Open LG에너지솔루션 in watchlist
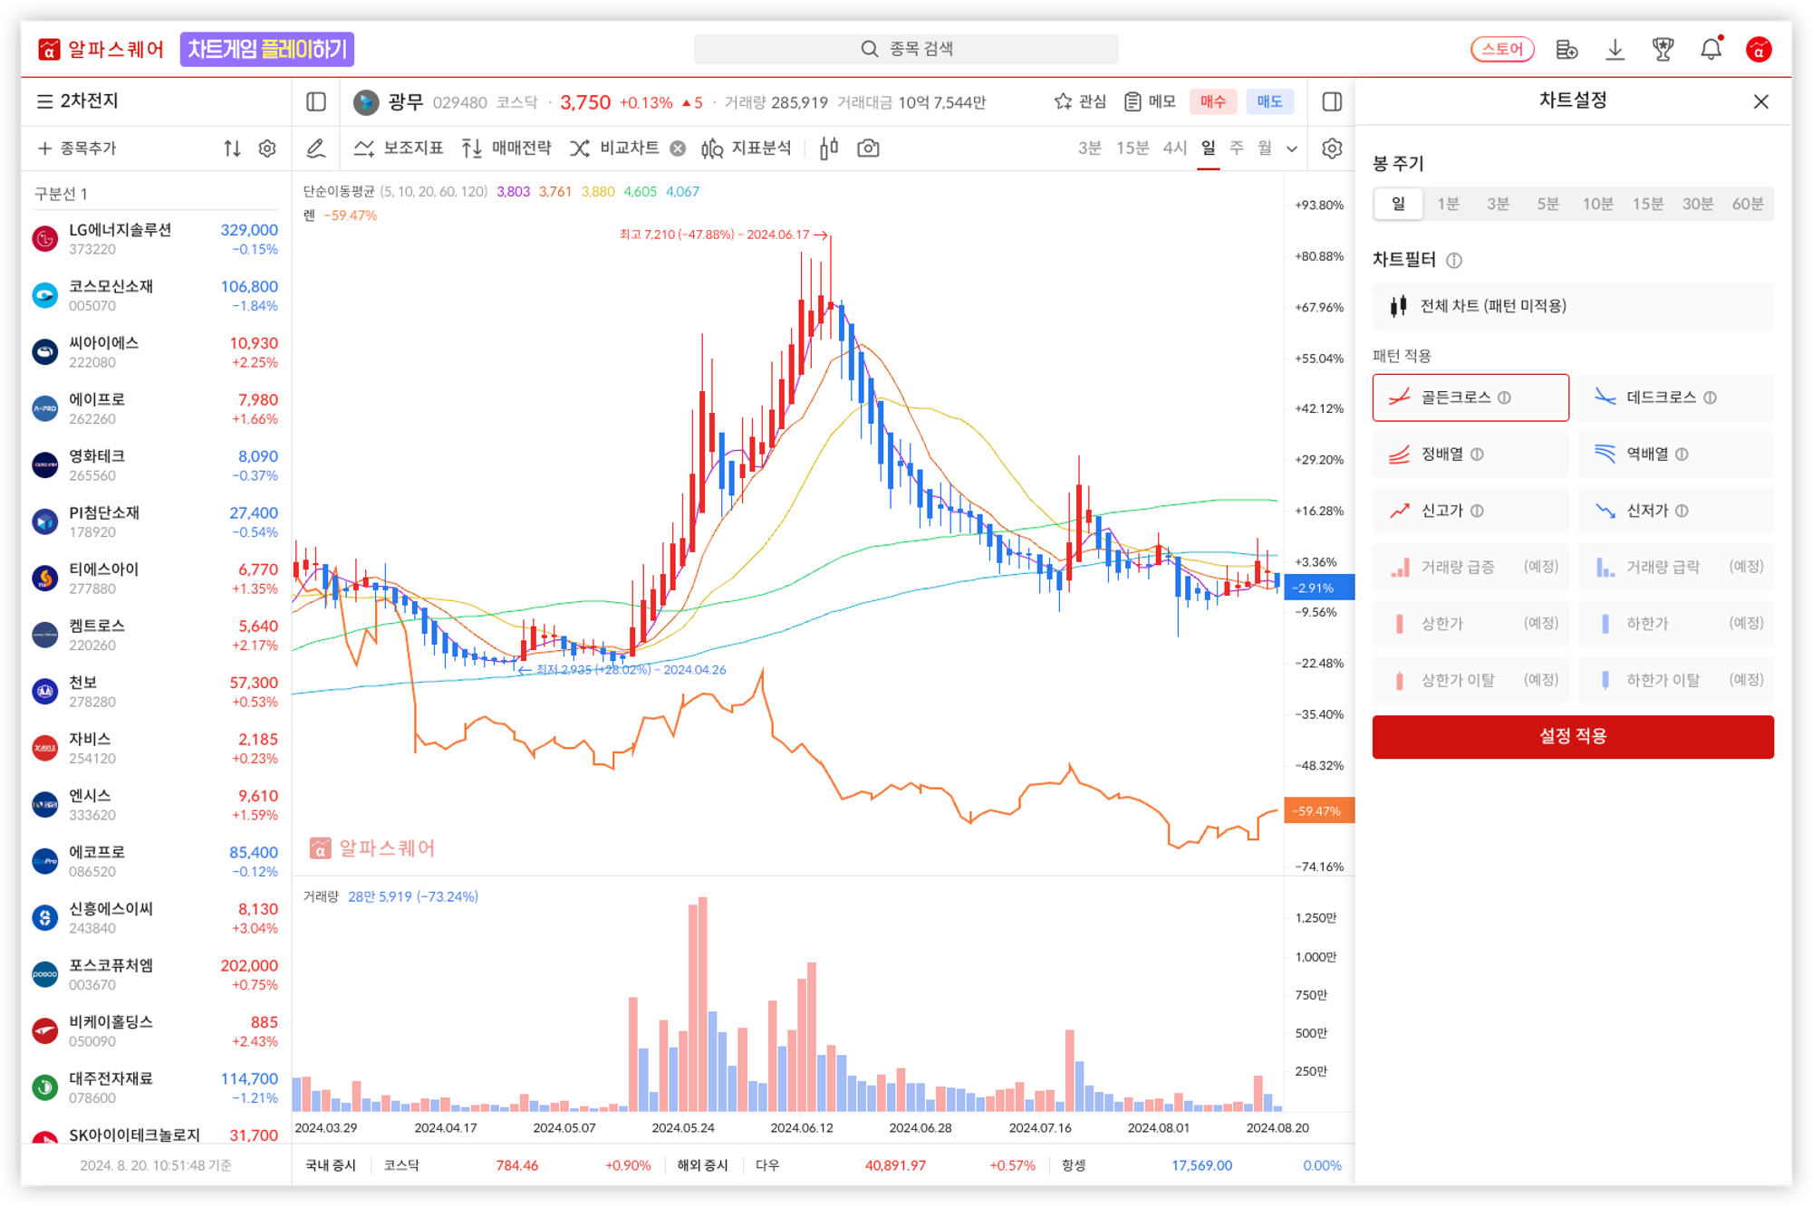 click(156, 239)
